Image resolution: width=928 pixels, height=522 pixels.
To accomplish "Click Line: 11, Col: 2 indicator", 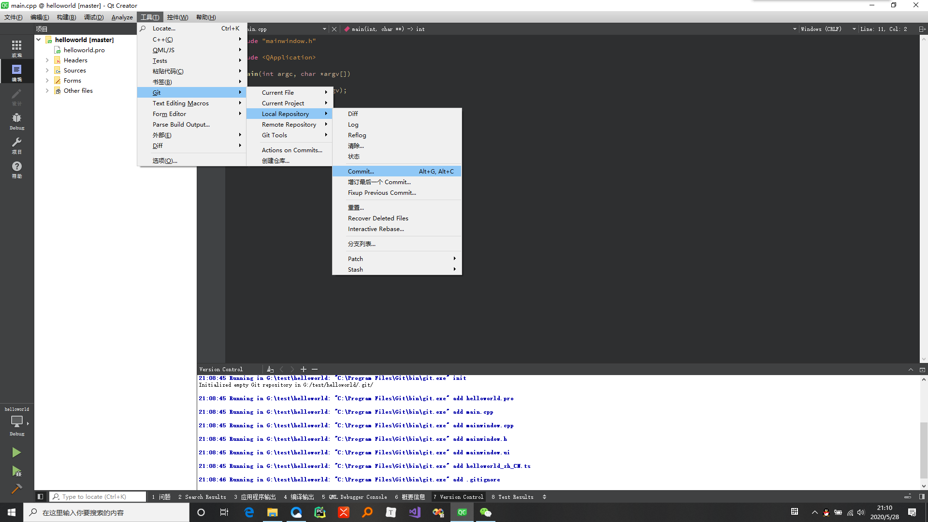I will pyautogui.click(x=884, y=29).
